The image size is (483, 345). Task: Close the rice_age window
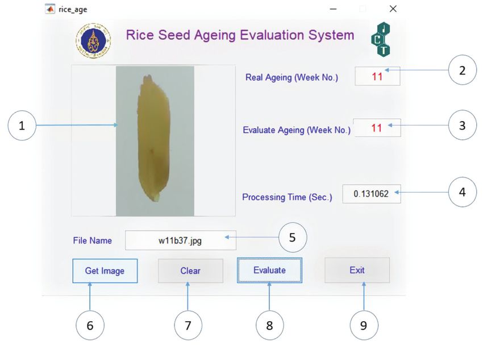pyautogui.click(x=393, y=9)
